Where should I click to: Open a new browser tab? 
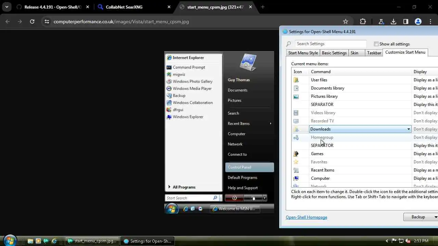263,7
